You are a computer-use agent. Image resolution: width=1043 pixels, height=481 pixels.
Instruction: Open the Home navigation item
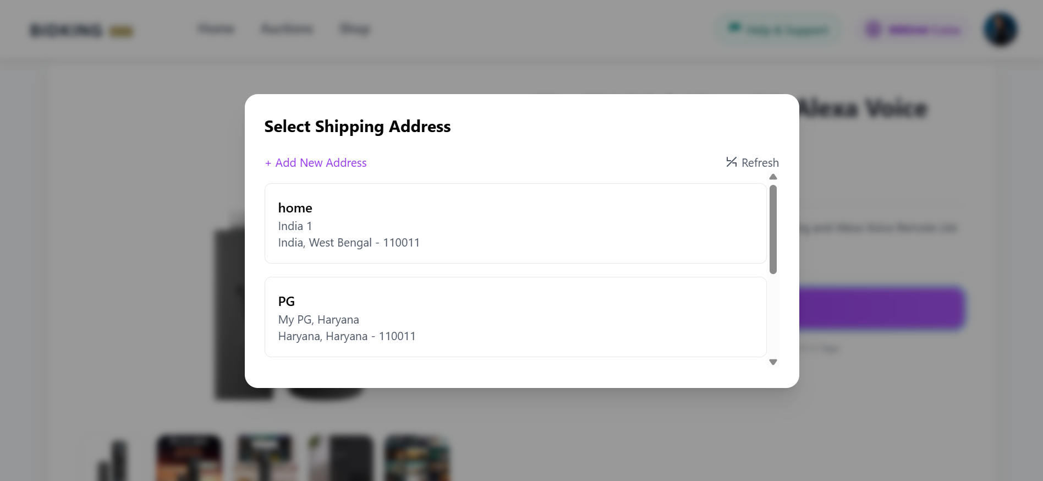point(216,29)
